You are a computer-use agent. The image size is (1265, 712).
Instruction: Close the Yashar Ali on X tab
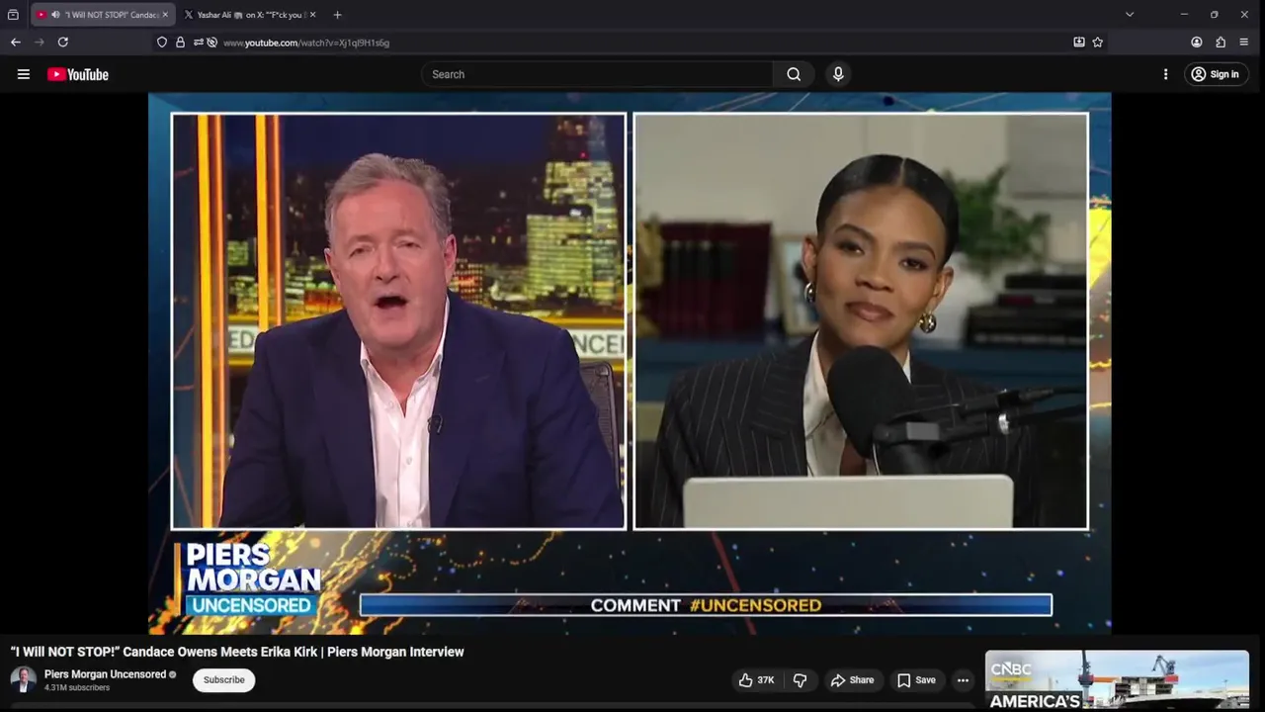312,15
